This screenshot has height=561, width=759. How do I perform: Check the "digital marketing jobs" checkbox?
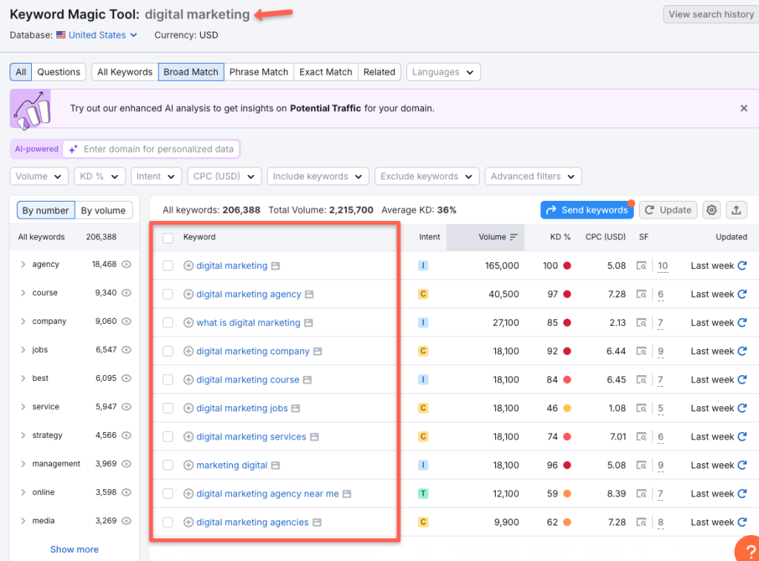(x=168, y=408)
